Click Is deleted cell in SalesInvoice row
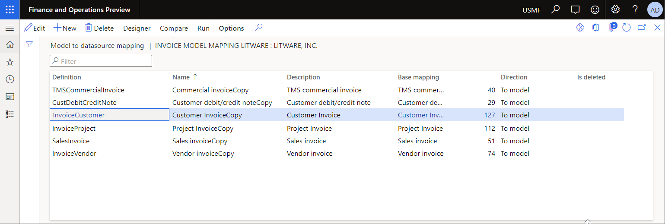The height and width of the screenshot is (224, 665). (600, 141)
